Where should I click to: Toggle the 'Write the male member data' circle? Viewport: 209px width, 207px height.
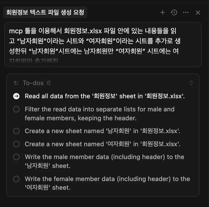pos(16,157)
